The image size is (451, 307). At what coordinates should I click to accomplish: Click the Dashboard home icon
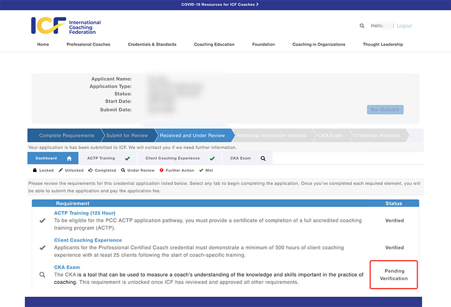coord(69,159)
